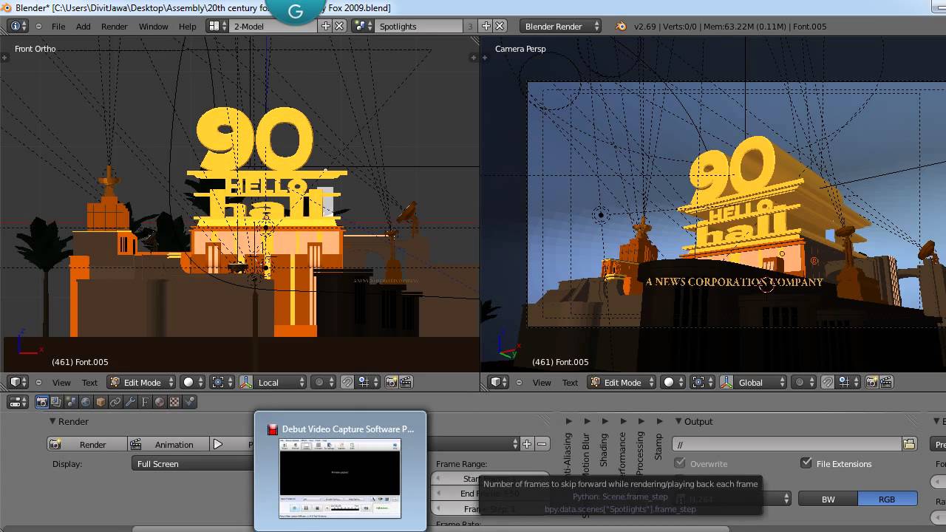946x532 pixels.
Task: Open the File menu
Action: (58, 26)
